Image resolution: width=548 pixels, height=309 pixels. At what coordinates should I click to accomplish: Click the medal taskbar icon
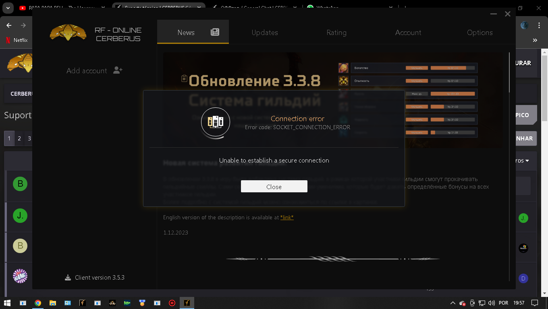pyautogui.click(x=142, y=303)
